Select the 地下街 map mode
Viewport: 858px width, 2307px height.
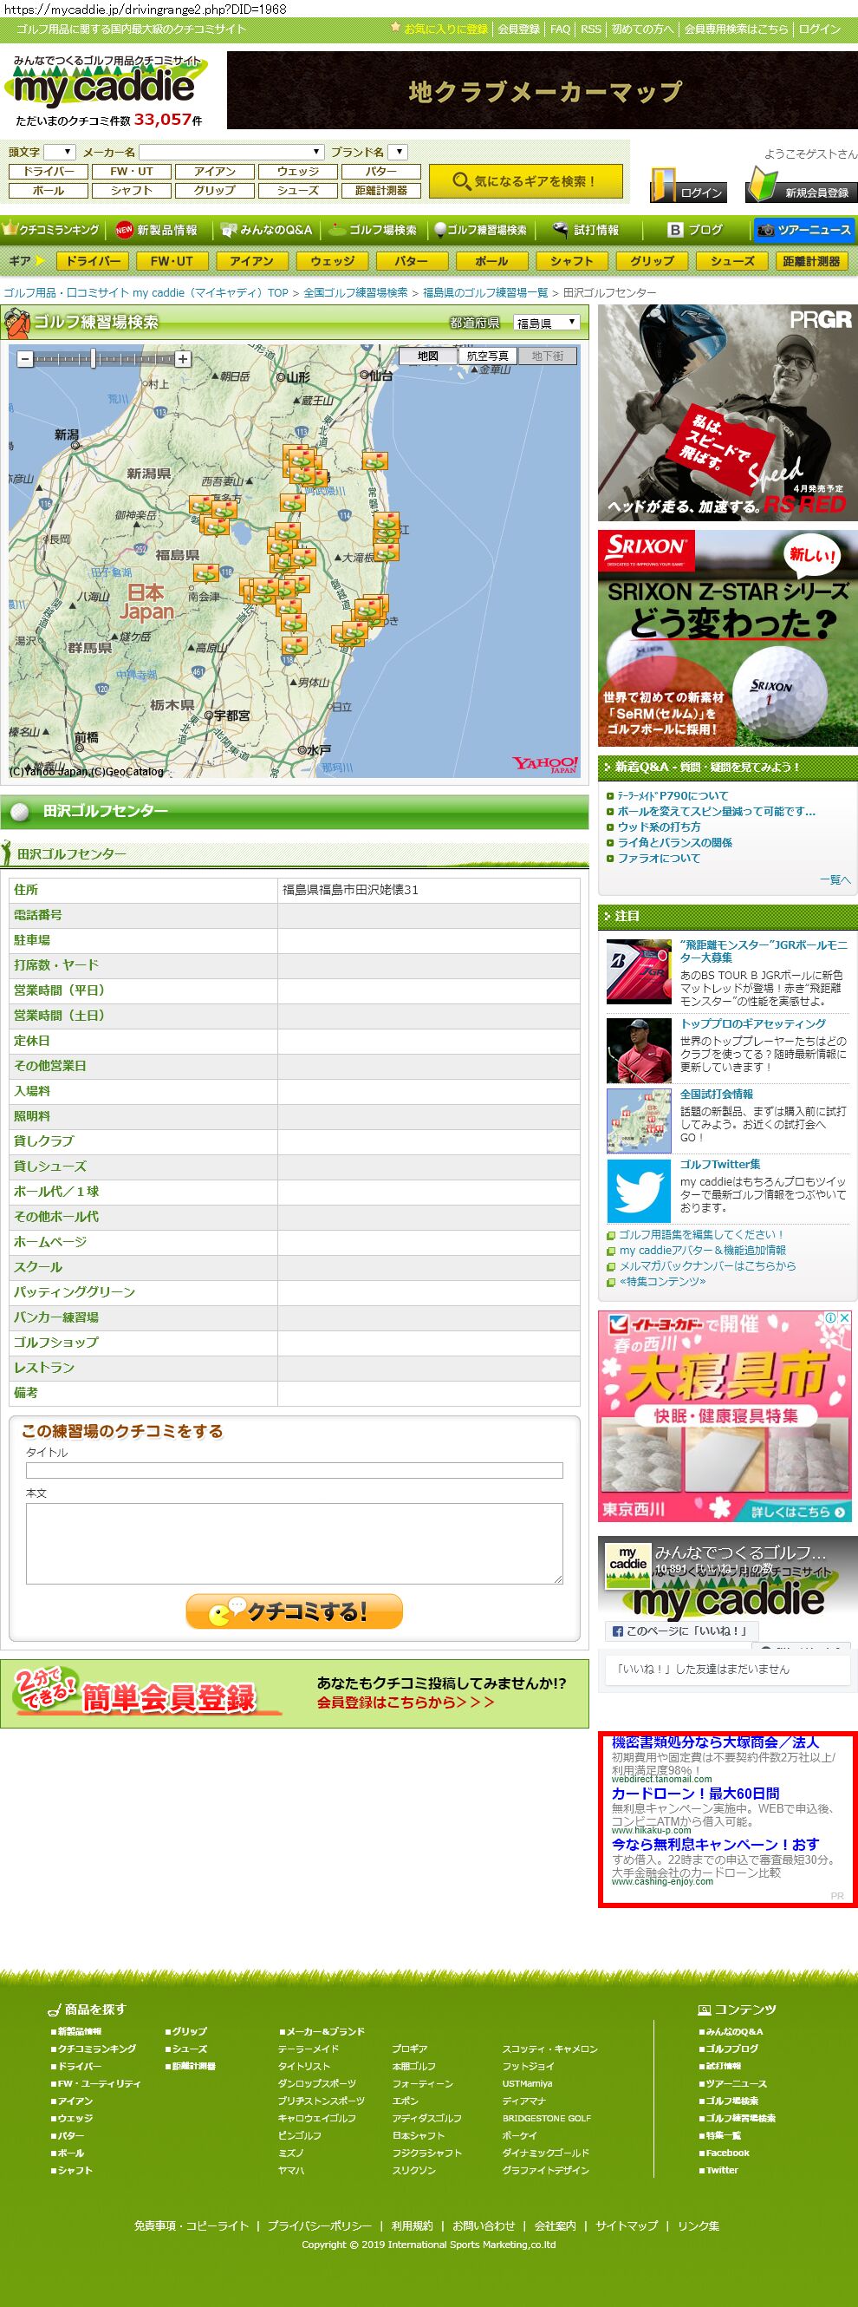click(548, 356)
